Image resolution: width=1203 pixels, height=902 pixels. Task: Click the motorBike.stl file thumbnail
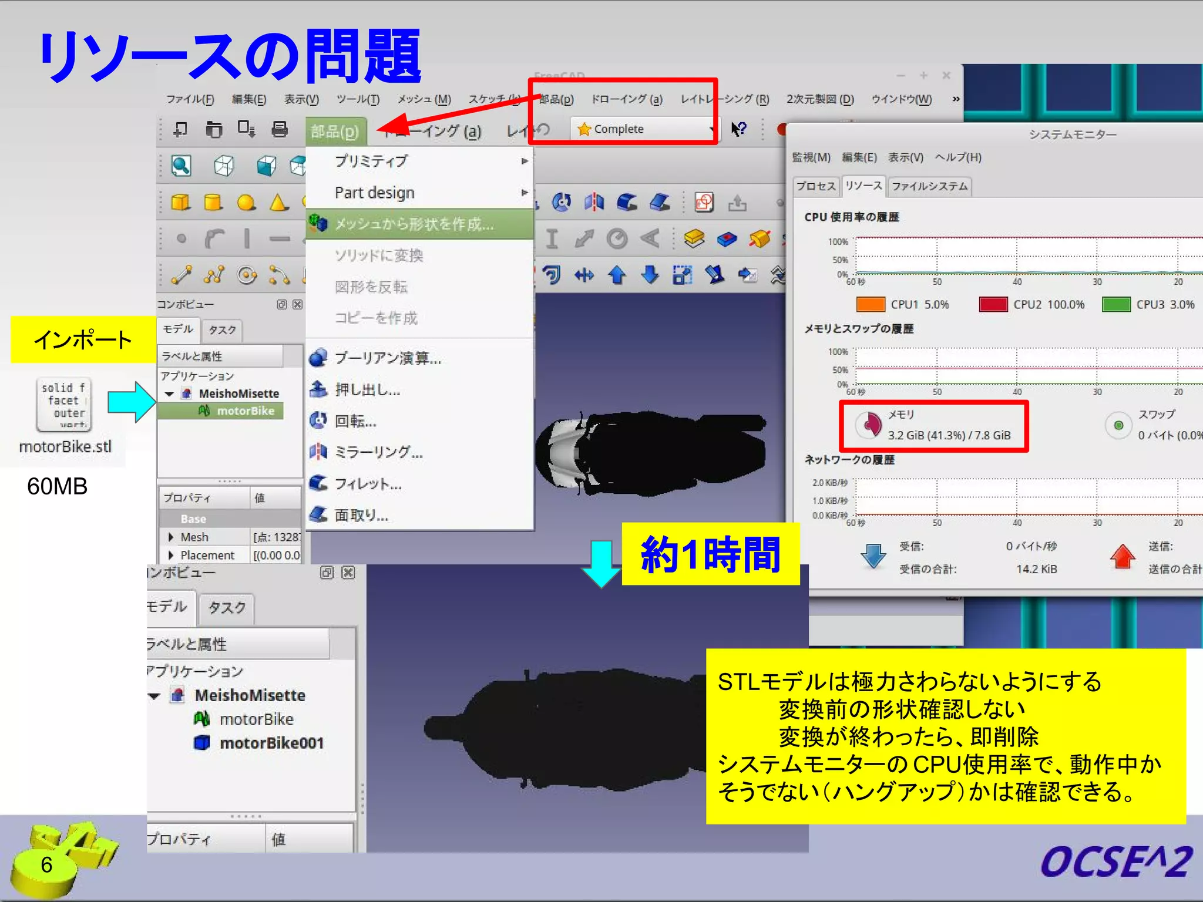[x=64, y=404]
